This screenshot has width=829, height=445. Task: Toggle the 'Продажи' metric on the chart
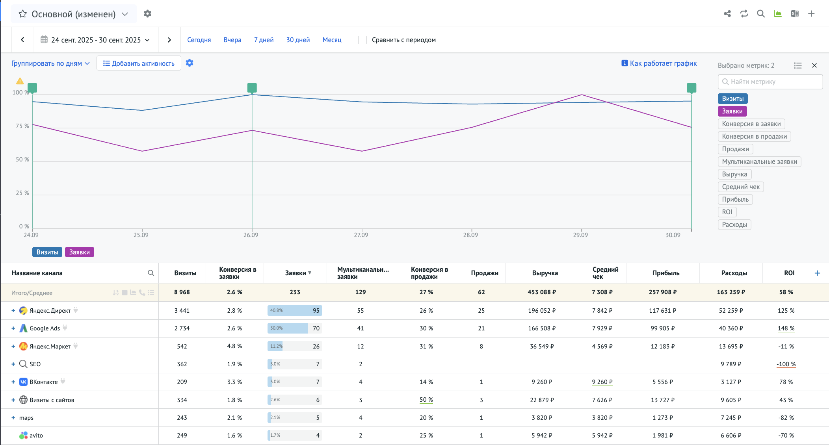tap(735, 149)
